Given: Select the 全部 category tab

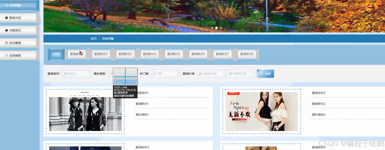Looking at the screenshot, I should (x=56, y=54).
